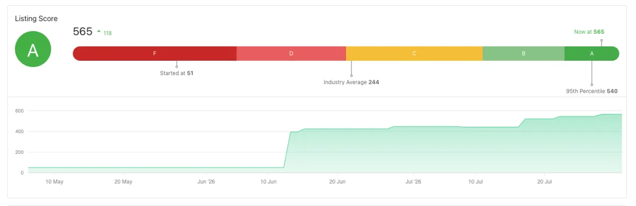Click the 'Jun '26' x-axis label
636x206 pixels.
pos(206,182)
